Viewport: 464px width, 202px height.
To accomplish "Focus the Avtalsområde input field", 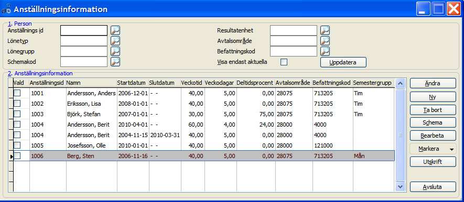I will (x=294, y=41).
